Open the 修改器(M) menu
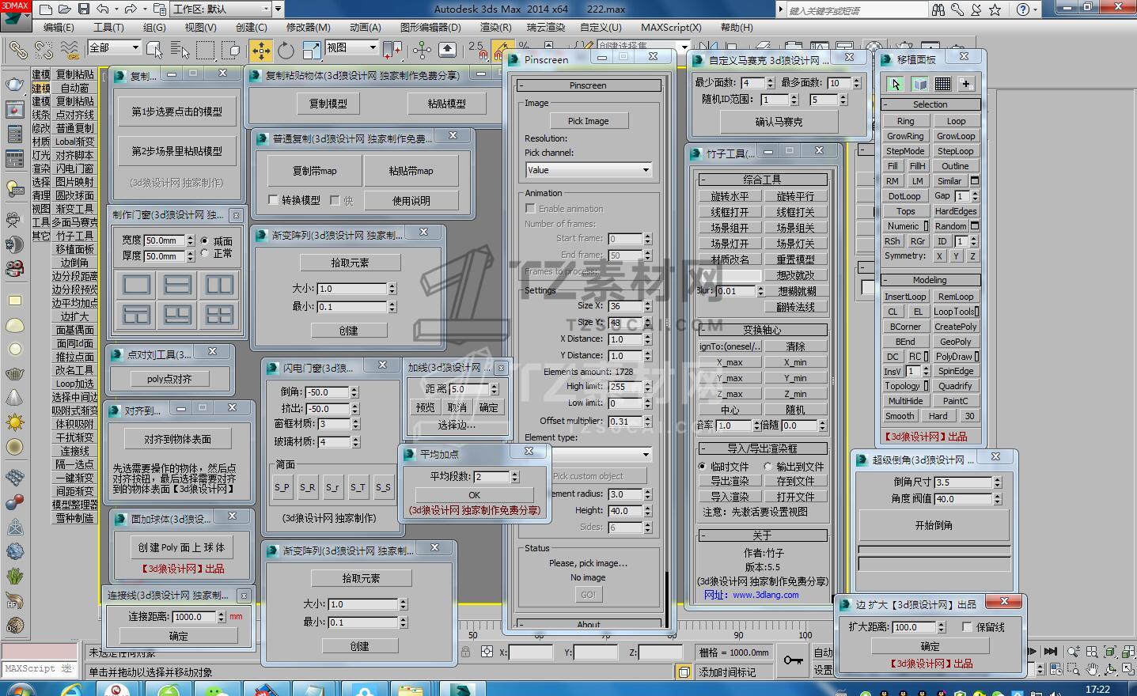This screenshot has width=1137, height=696. pyautogui.click(x=308, y=27)
